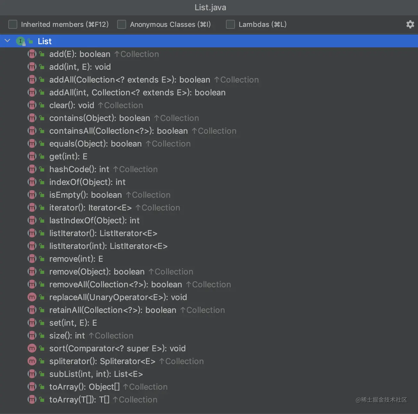Select iterator(): Iterator<E> method name
The width and height of the screenshot is (418, 414).
pyautogui.click(x=90, y=208)
